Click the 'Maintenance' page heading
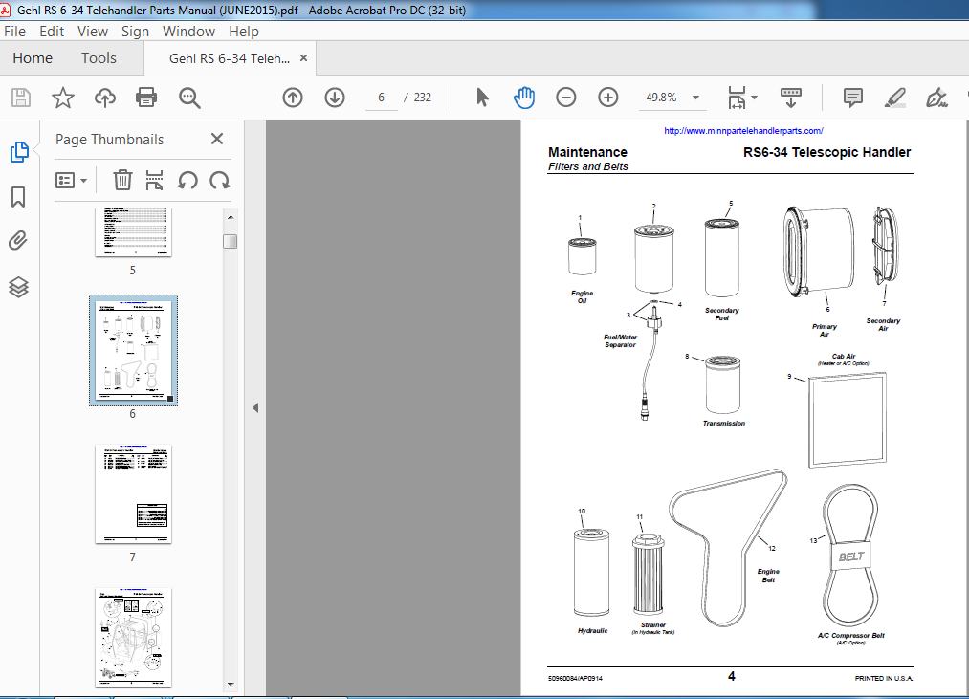 (x=587, y=152)
